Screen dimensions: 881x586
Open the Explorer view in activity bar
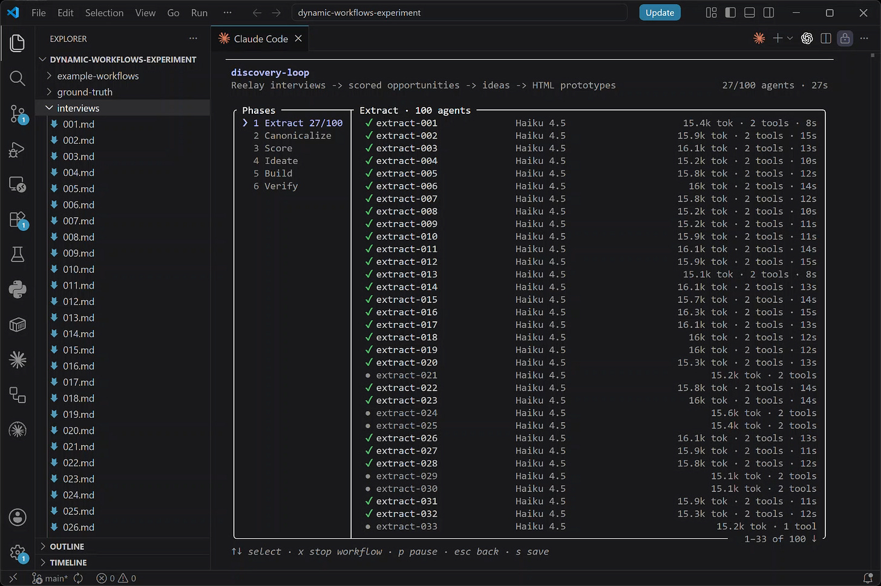click(18, 43)
